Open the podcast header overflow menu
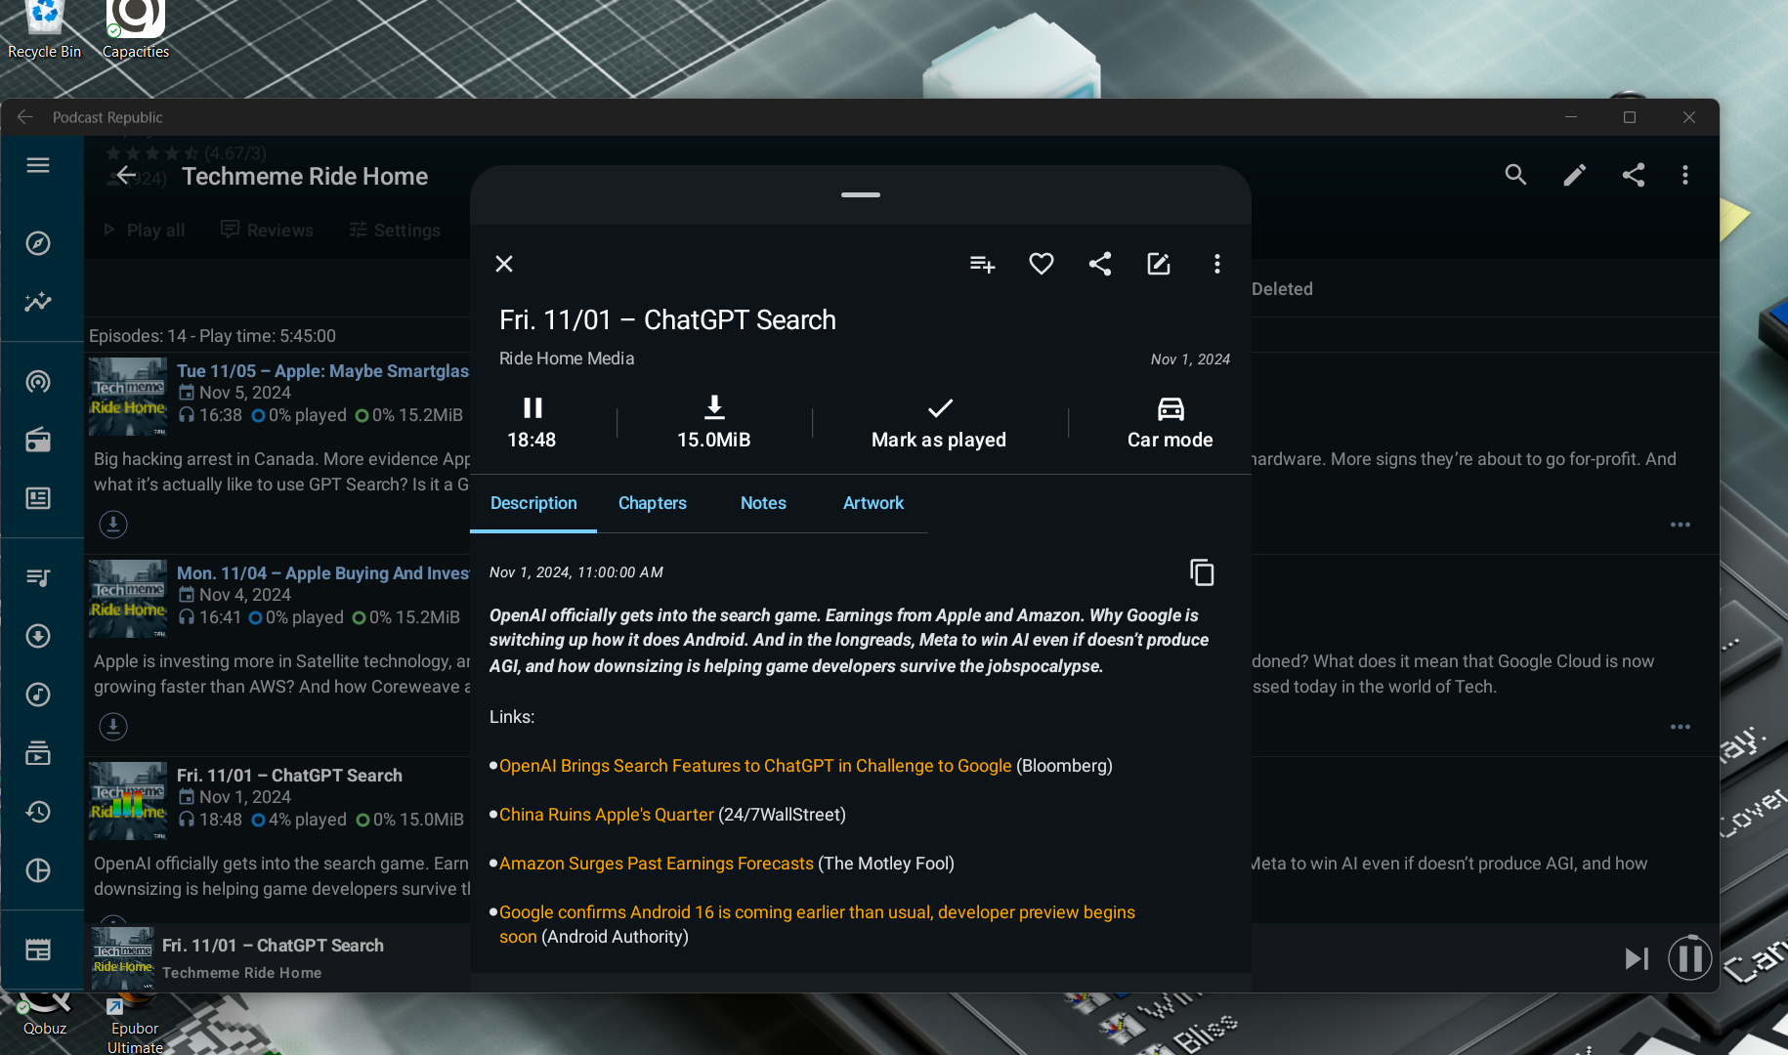The width and height of the screenshot is (1788, 1055). (1685, 175)
